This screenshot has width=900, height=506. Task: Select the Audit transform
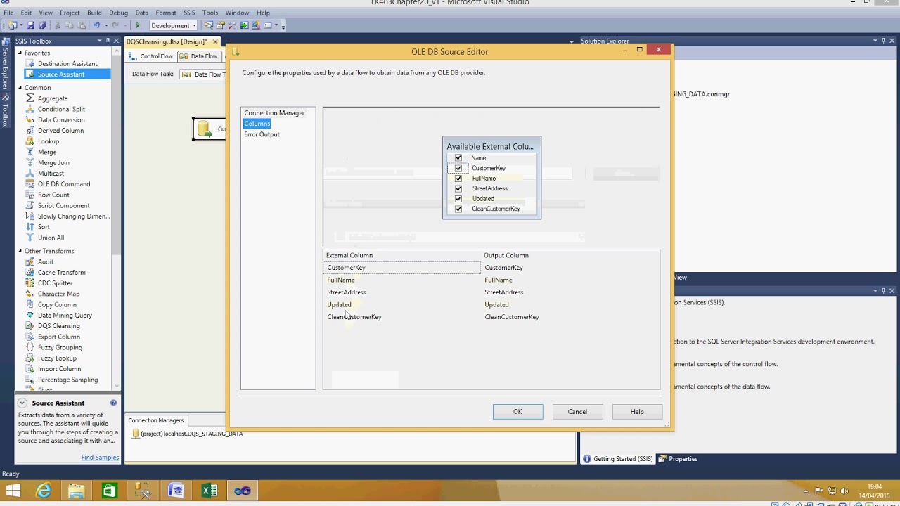[x=46, y=261]
